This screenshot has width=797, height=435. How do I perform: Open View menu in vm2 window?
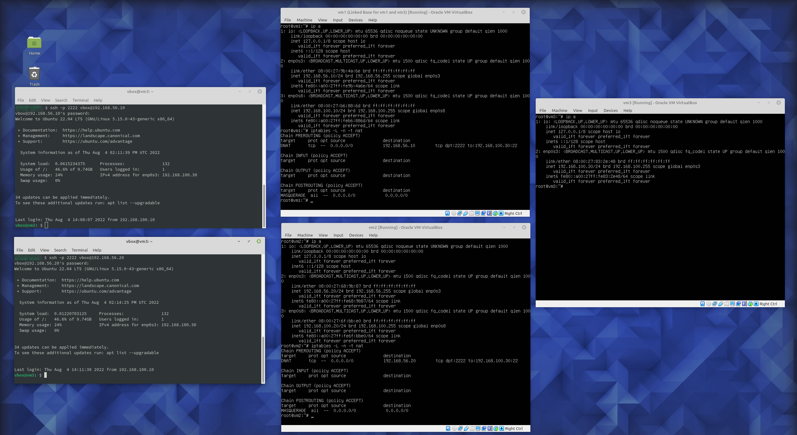pos(323,235)
